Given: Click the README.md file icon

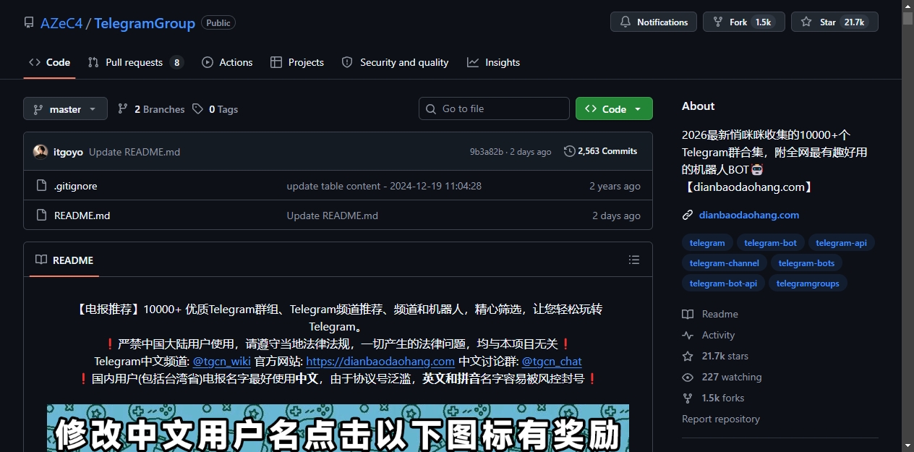Looking at the screenshot, I should pyautogui.click(x=42, y=216).
